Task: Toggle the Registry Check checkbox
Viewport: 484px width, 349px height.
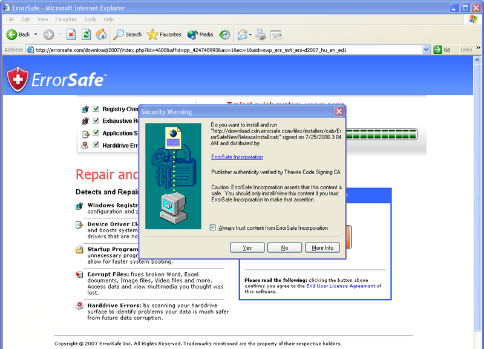Action: pyautogui.click(x=96, y=109)
